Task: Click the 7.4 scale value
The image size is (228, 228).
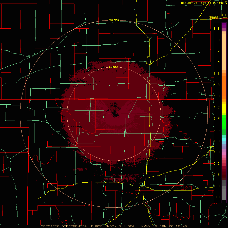Action: pyautogui.click(x=217, y=62)
